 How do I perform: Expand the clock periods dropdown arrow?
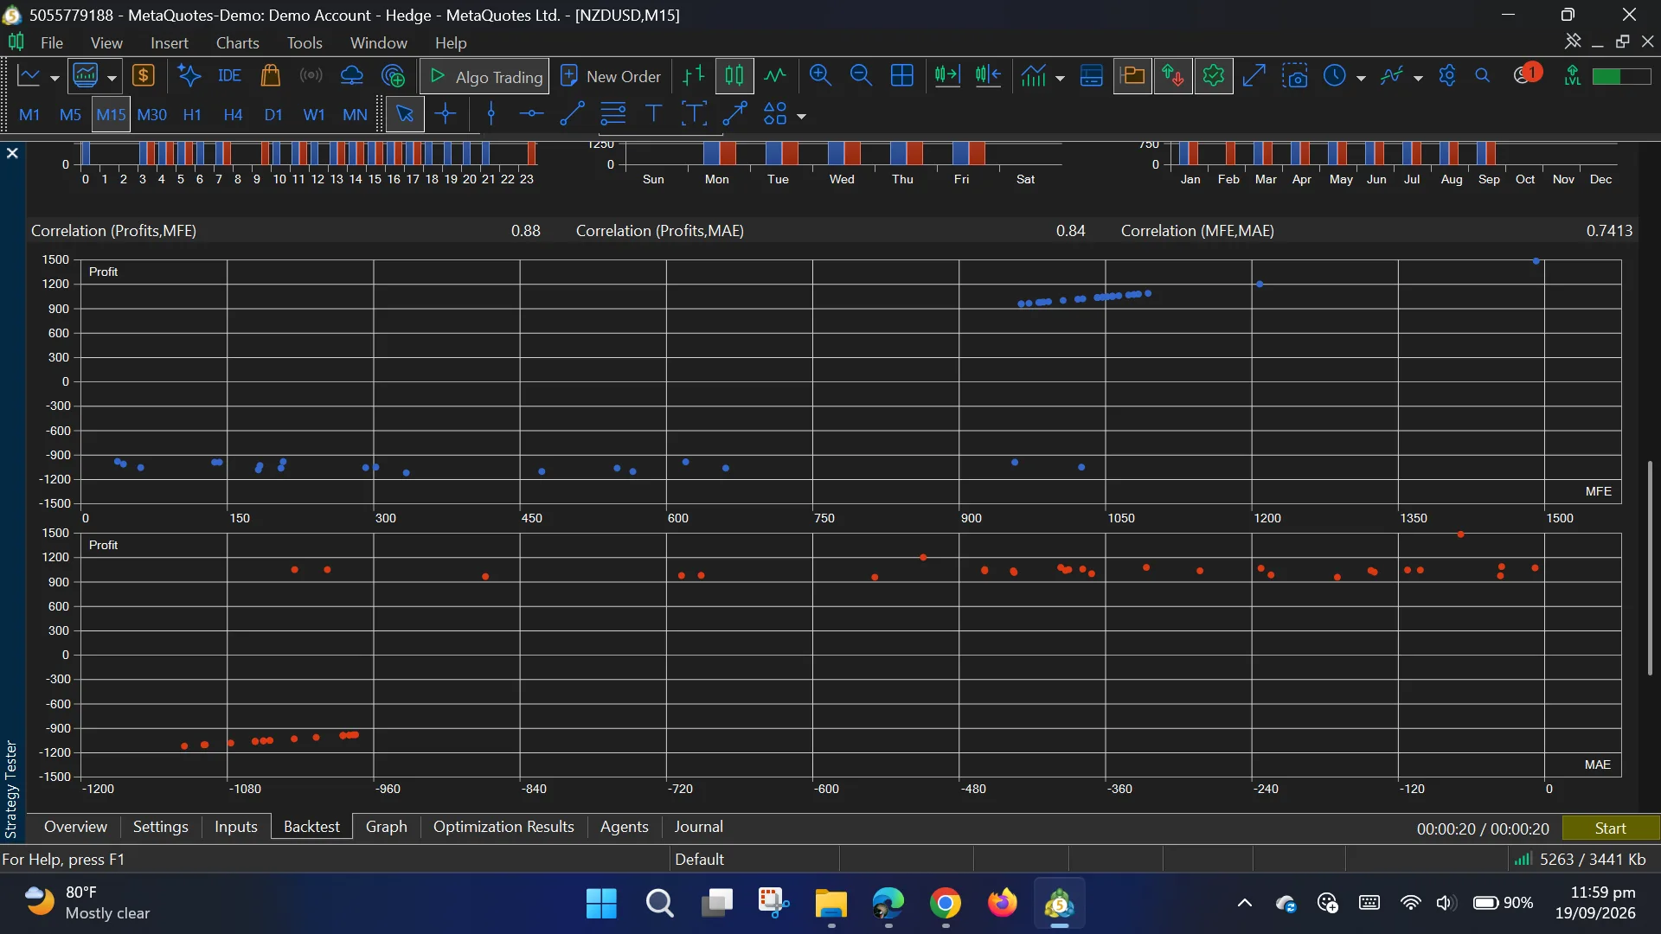point(1361,78)
